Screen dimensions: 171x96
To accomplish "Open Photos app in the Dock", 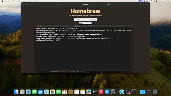I will [x=52, y=92].
